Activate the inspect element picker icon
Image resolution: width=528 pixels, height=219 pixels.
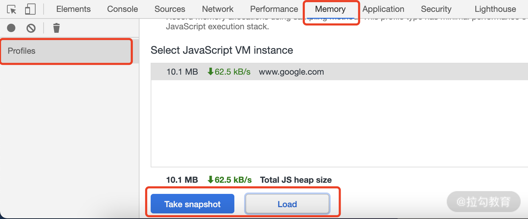tap(12, 9)
